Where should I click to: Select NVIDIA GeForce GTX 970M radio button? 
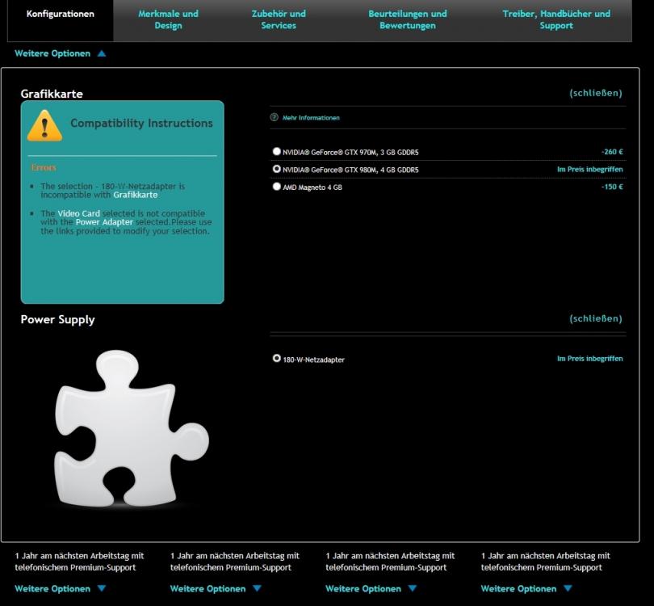click(x=277, y=151)
